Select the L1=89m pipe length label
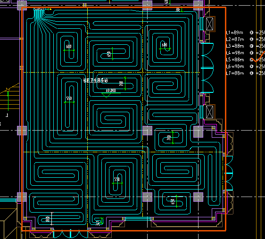The height and width of the screenshot is (239, 265). 234,33
